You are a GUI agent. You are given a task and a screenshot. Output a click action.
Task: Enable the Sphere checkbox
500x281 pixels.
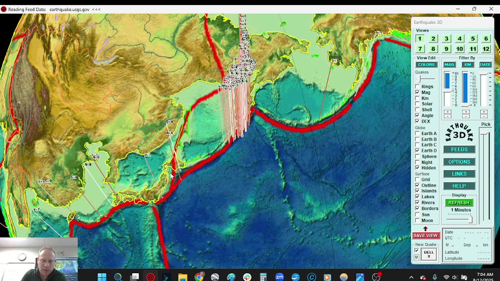(417, 157)
